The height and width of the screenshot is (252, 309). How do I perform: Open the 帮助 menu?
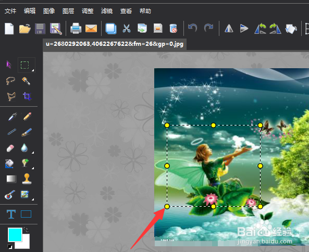click(145, 11)
